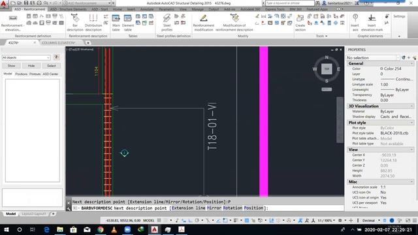
Task: Click the ViewCube TOP face
Action: pyautogui.click(x=327, y=69)
